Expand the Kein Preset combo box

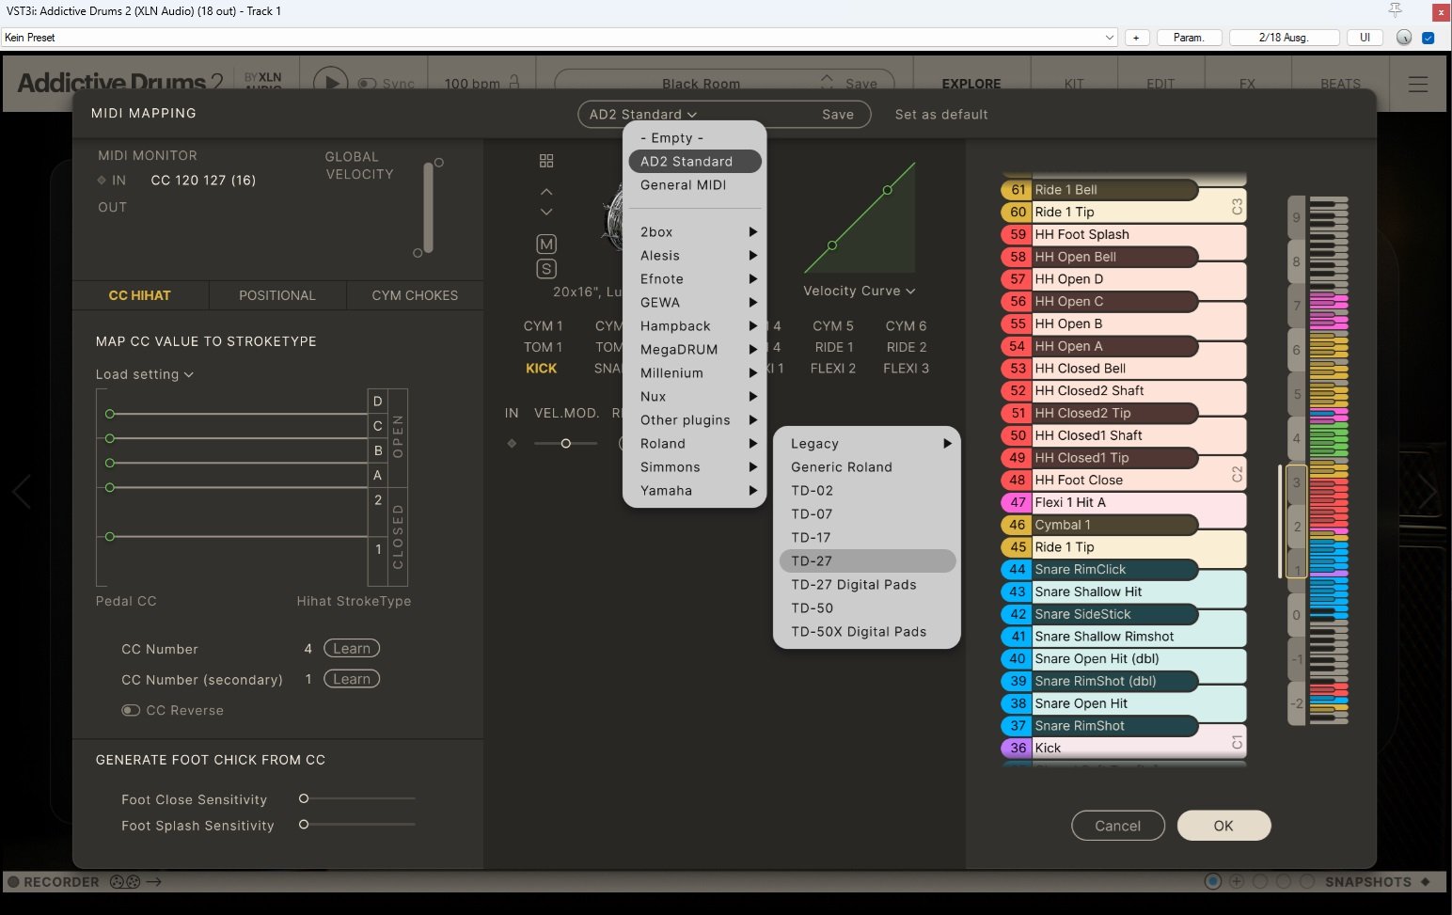point(1109,38)
